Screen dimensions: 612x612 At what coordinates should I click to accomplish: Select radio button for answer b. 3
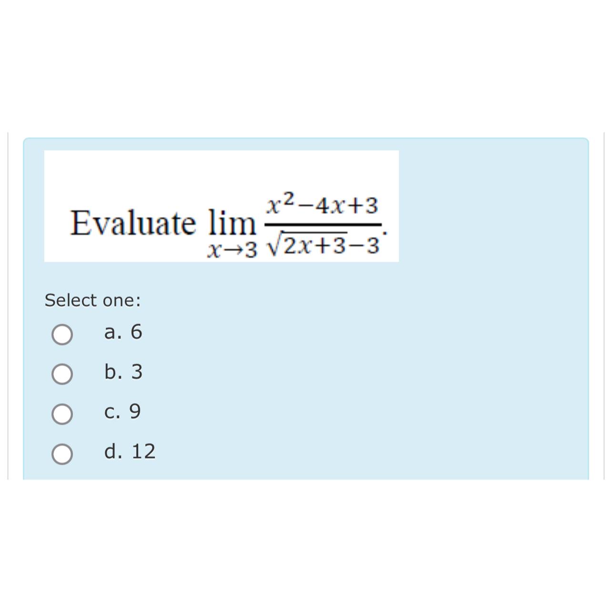pos(62,374)
